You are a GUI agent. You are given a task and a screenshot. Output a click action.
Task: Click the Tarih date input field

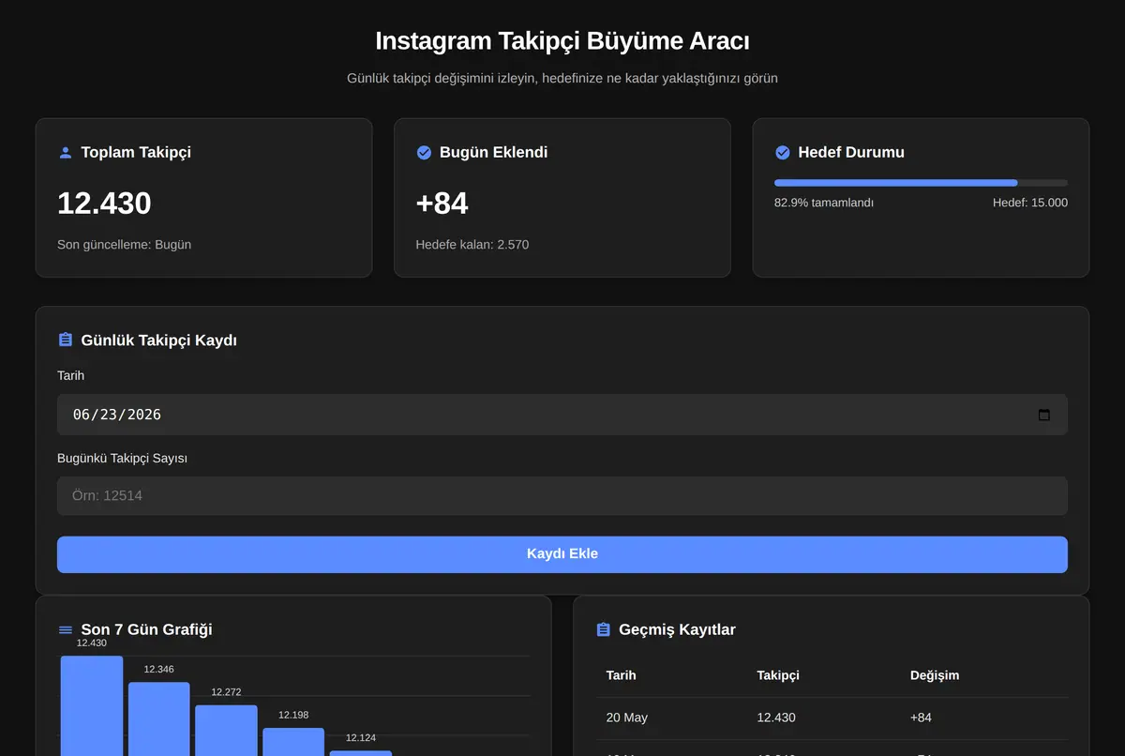pyautogui.click(x=562, y=415)
